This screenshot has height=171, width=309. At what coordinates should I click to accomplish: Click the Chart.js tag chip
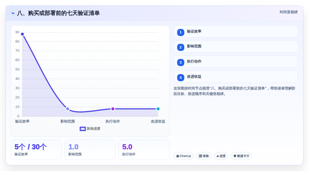click(x=184, y=156)
